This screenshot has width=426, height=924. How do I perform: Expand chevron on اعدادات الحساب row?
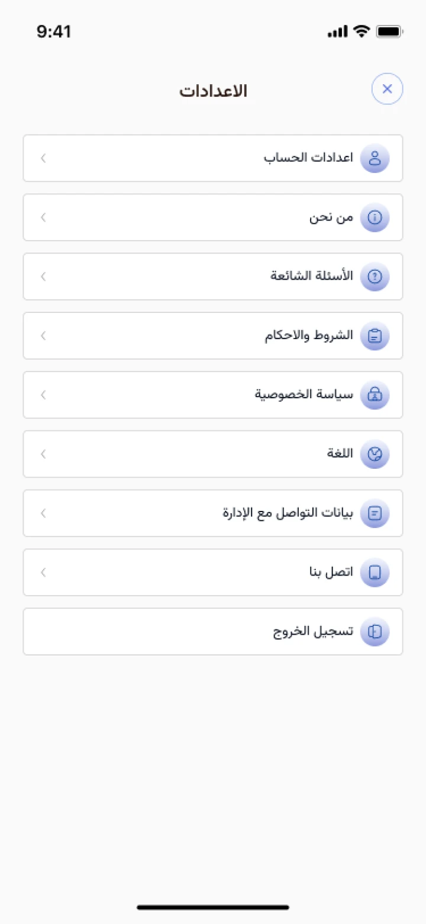pyautogui.click(x=43, y=158)
